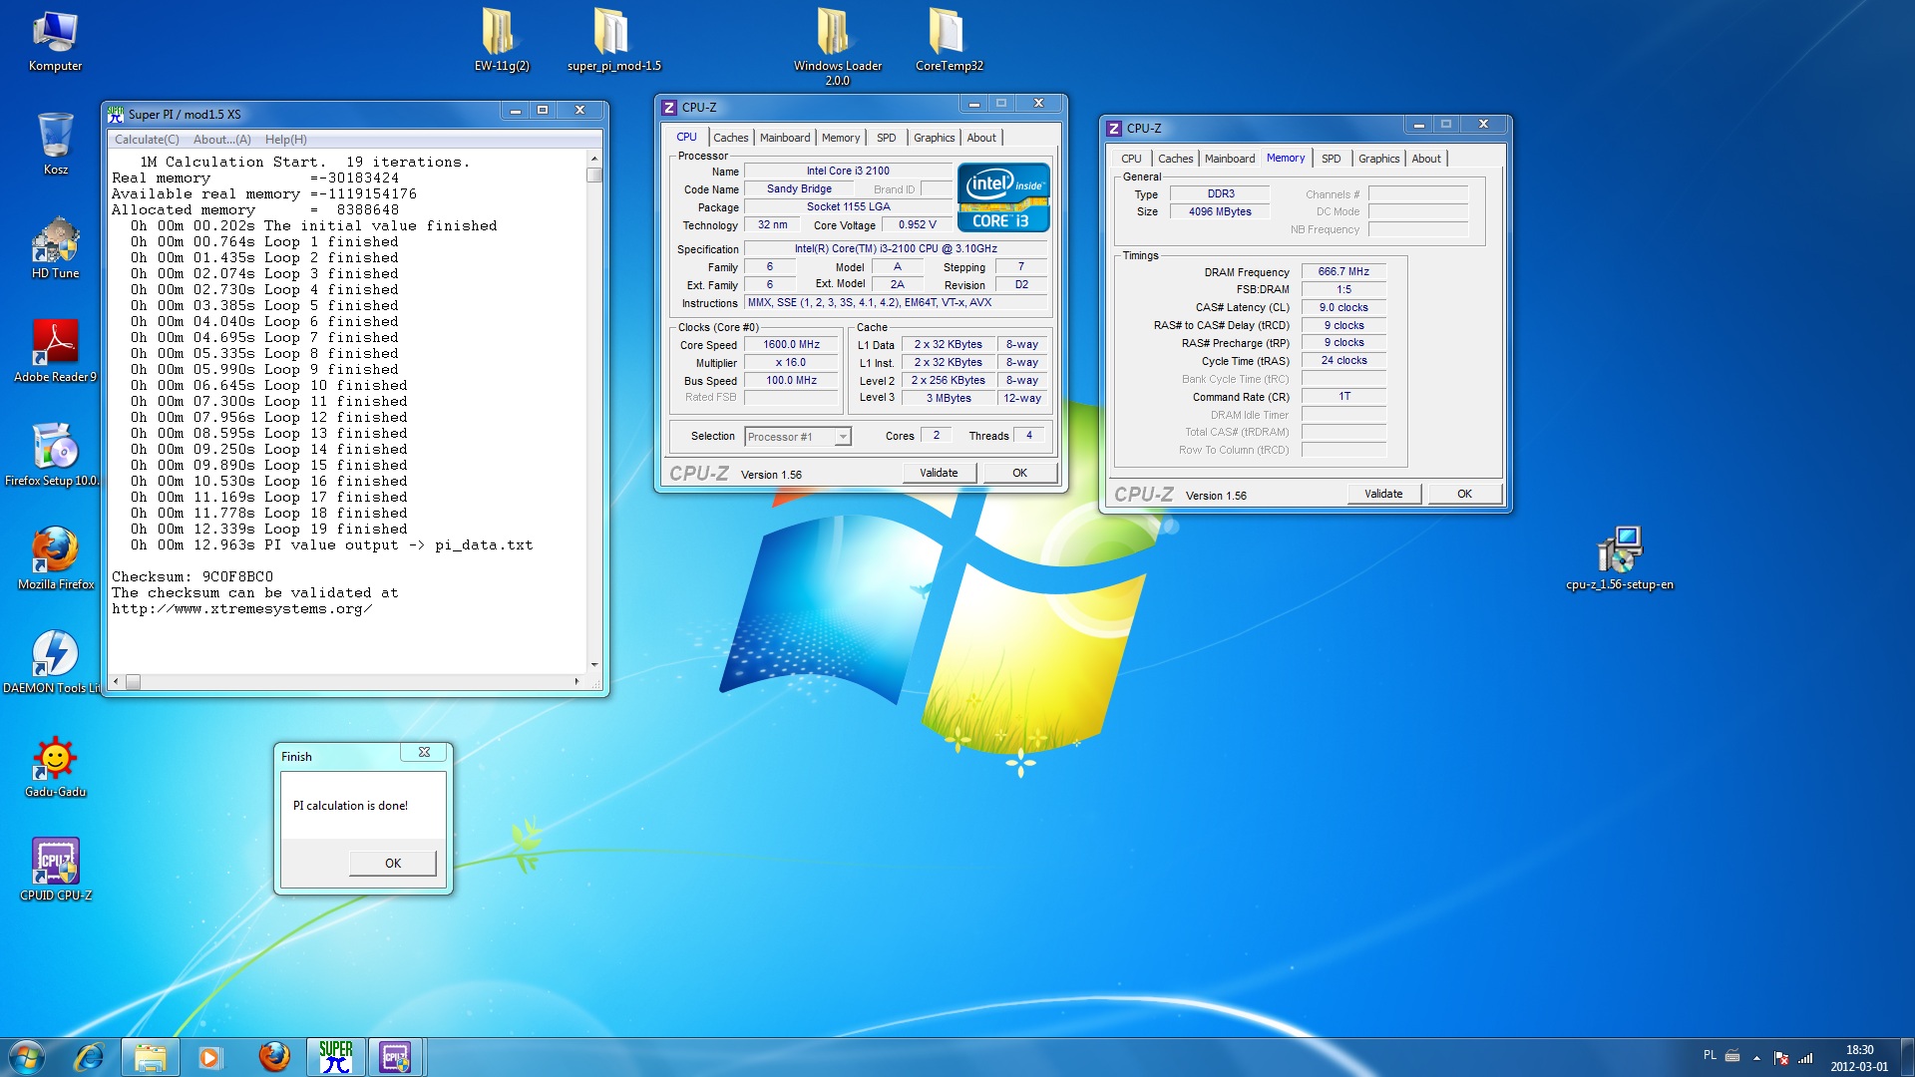Switch to About tab in left CPU-Z

[x=981, y=138]
